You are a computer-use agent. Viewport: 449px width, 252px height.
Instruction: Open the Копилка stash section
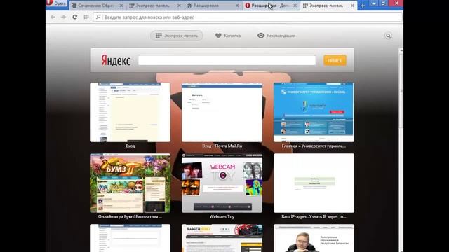228,36
